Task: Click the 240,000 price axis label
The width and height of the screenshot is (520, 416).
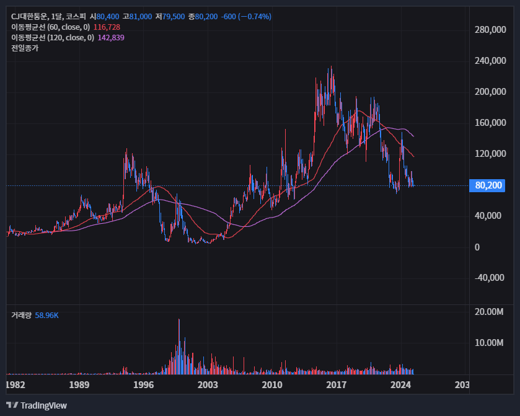Action: click(x=490, y=61)
